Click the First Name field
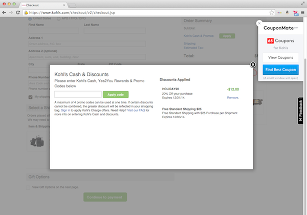The image size is (307, 215). pyautogui.click(x=54, y=30)
